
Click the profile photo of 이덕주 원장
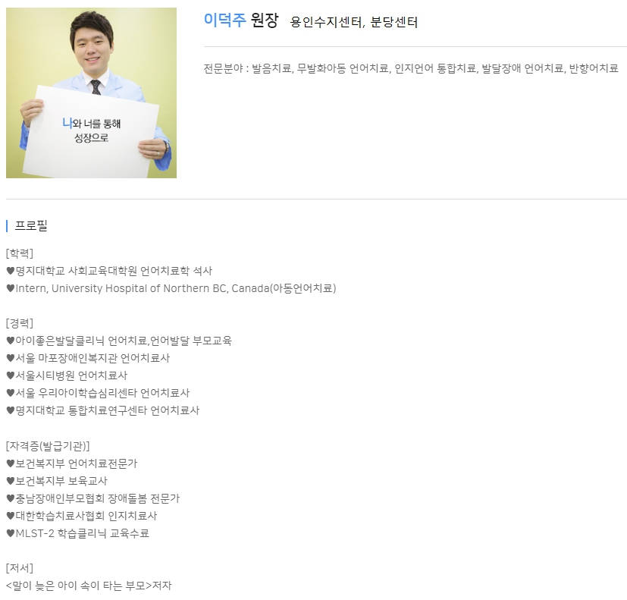(91, 93)
